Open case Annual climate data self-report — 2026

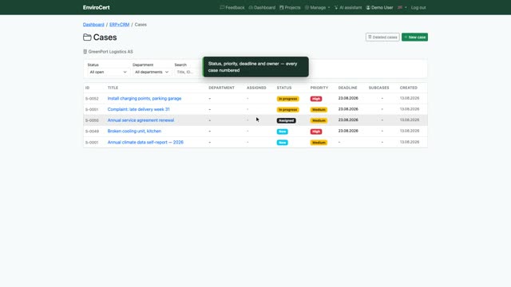coord(145,142)
